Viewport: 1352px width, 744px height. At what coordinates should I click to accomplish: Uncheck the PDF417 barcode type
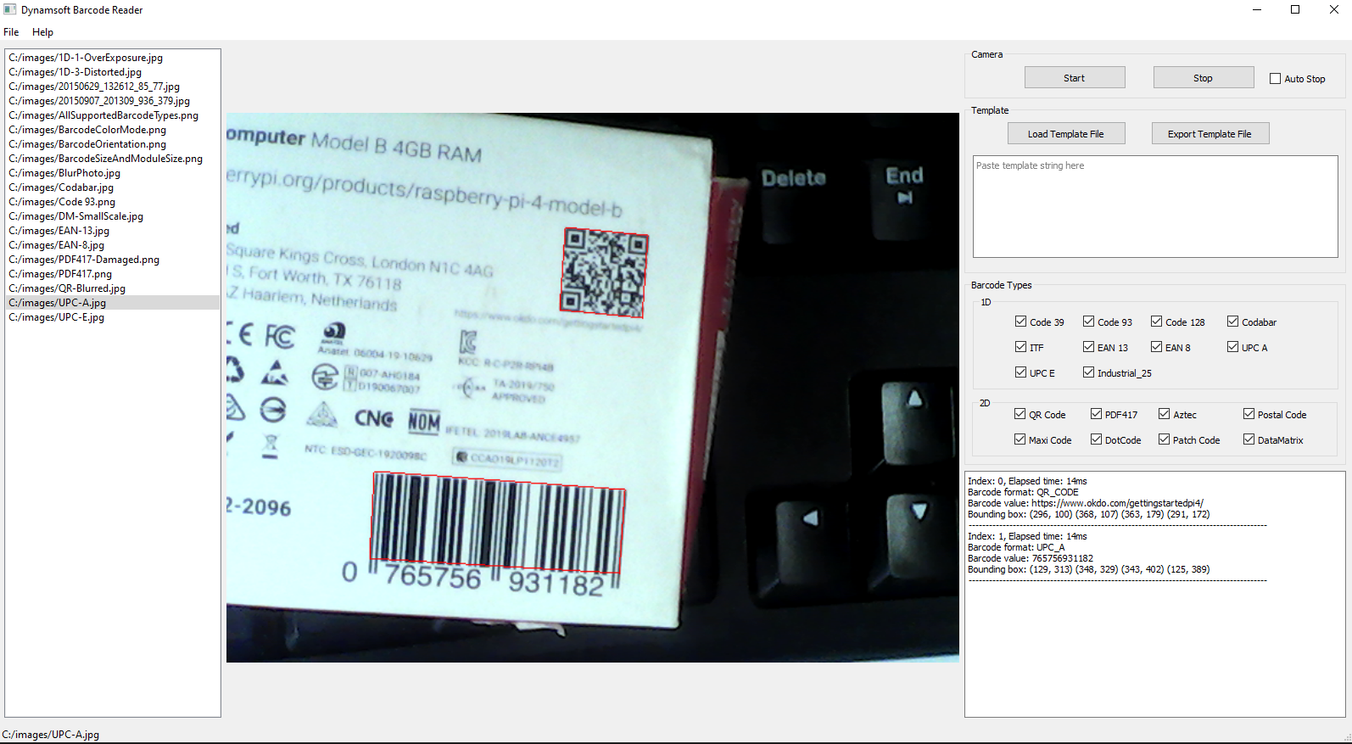tap(1097, 414)
